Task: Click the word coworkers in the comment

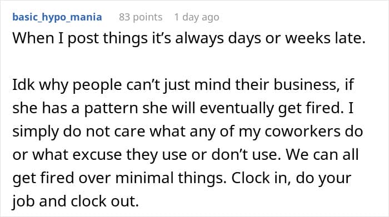Action: pos(302,132)
